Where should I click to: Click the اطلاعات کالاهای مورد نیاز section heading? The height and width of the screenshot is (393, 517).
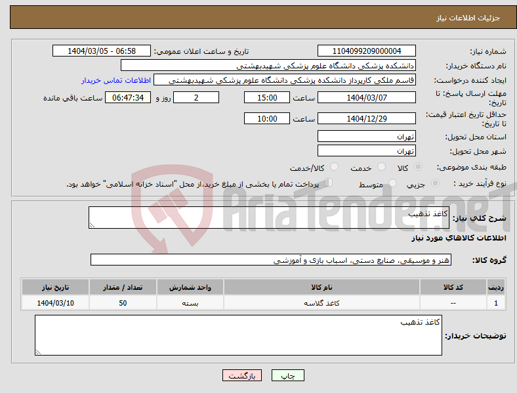click(459, 238)
